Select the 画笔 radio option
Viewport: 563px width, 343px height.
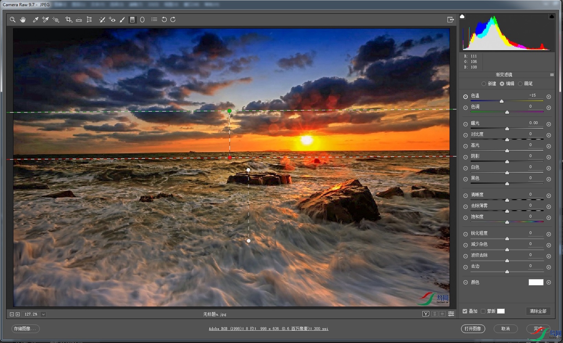[x=520, y=84]
